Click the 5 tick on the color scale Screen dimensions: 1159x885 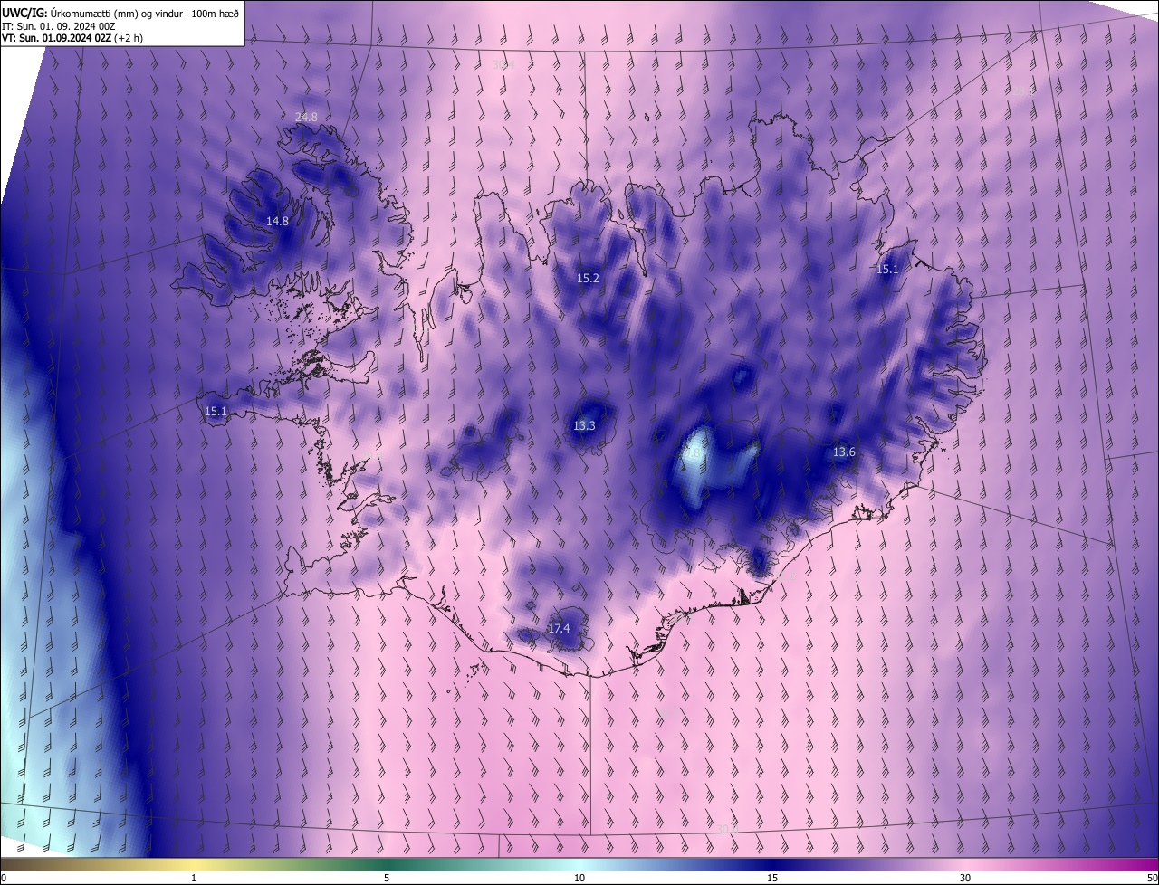[x=387, y=879]
